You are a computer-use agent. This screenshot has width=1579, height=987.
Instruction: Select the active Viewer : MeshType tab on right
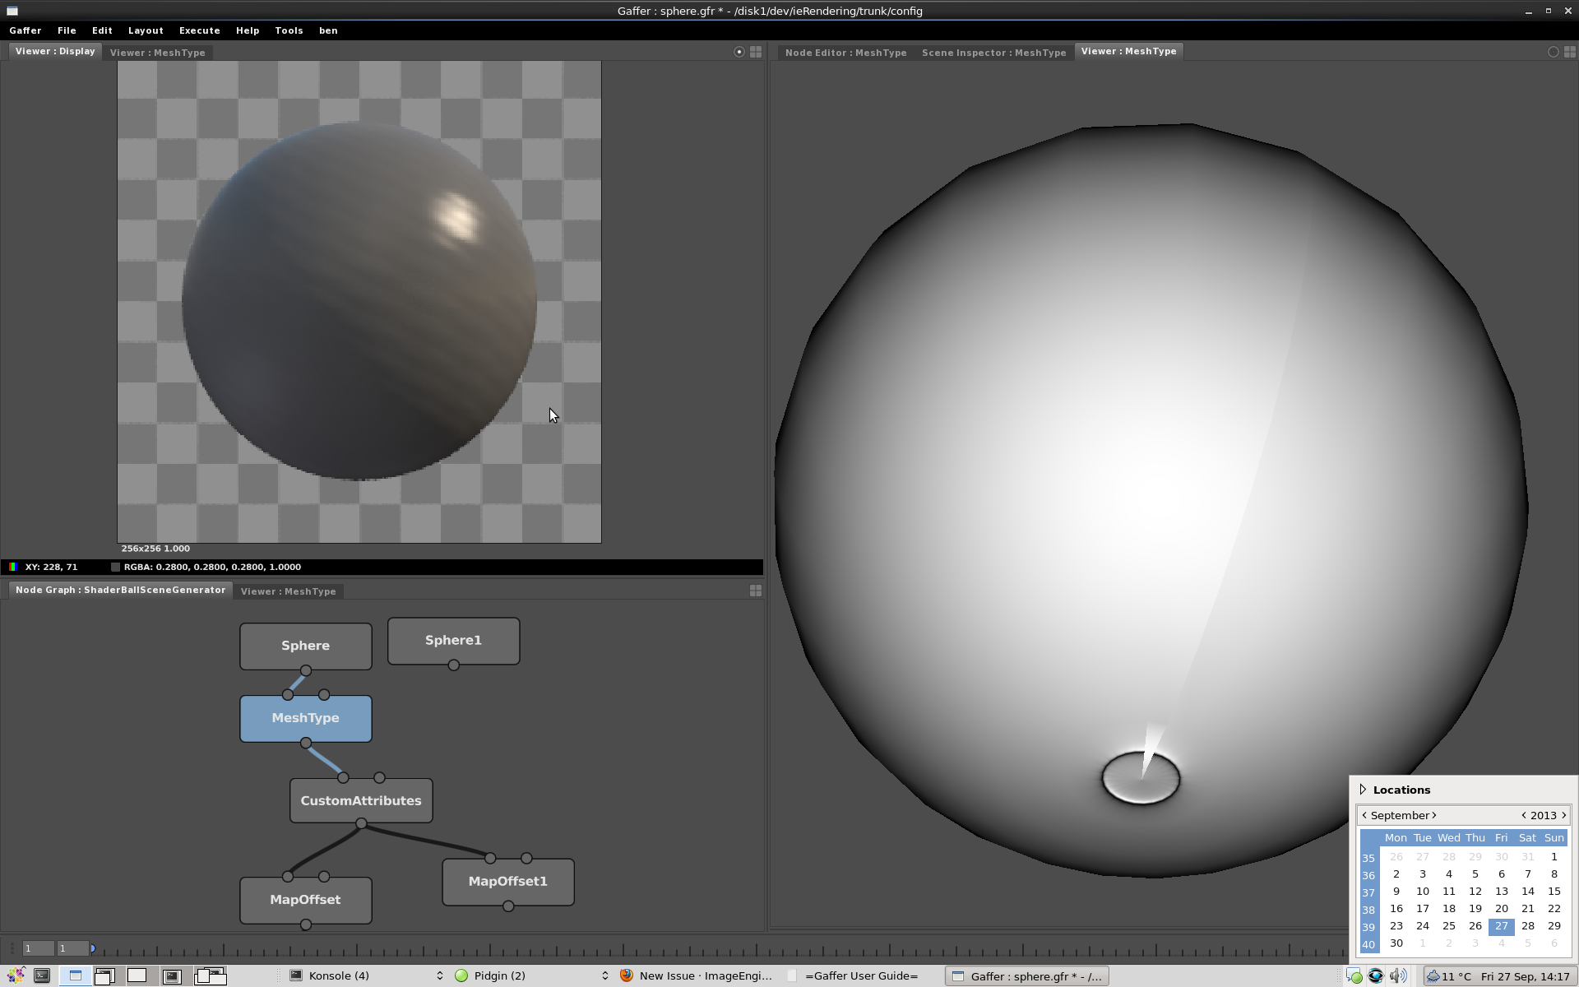[1128, 51]
